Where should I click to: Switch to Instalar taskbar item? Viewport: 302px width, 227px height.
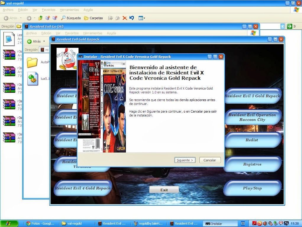(x=220, y=223)
